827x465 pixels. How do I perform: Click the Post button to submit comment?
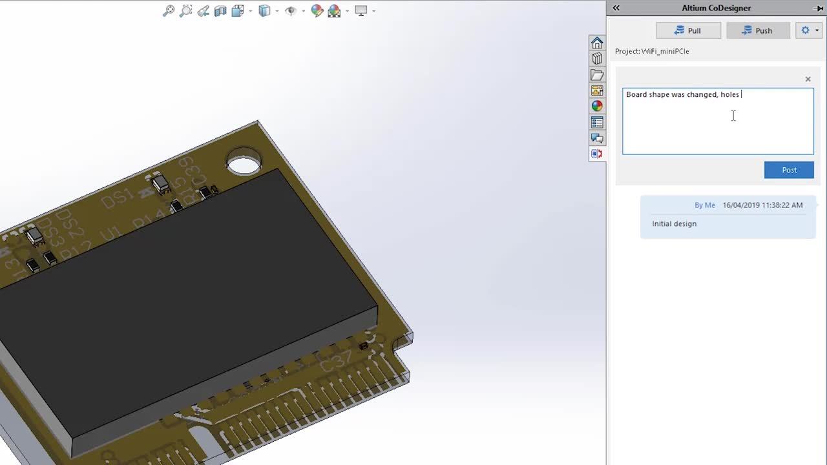(788, 170)
